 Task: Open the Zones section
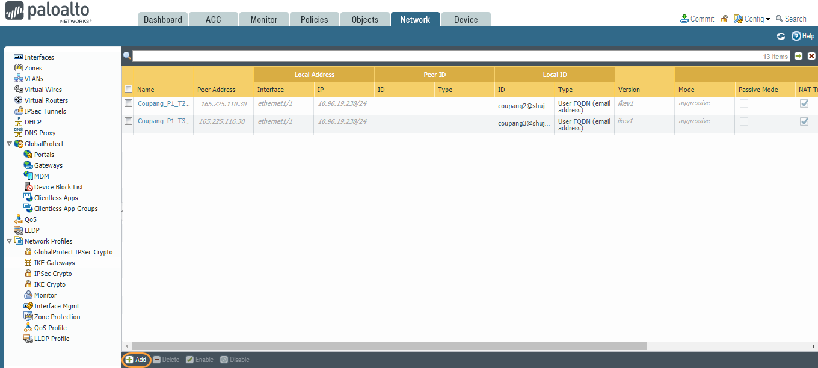click(32, 67)
